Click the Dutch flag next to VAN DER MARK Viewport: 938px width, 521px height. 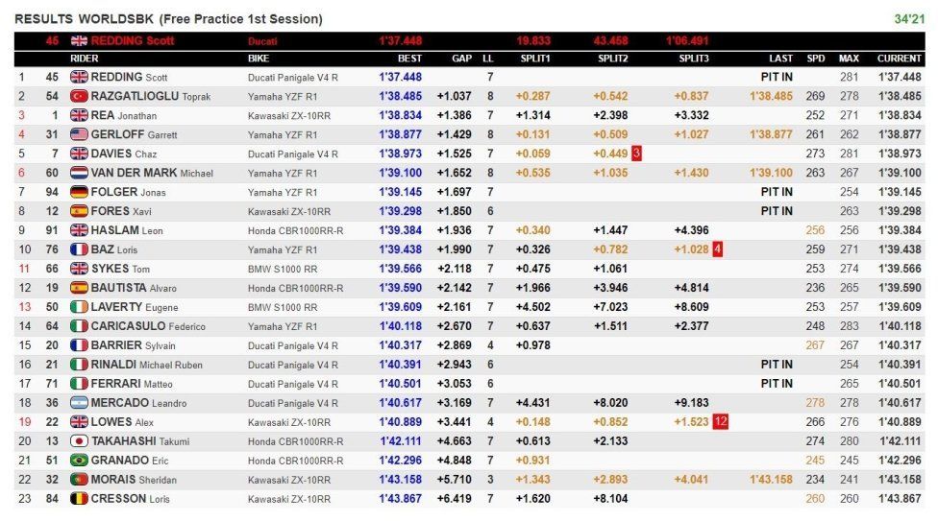(x=79, y=173)
